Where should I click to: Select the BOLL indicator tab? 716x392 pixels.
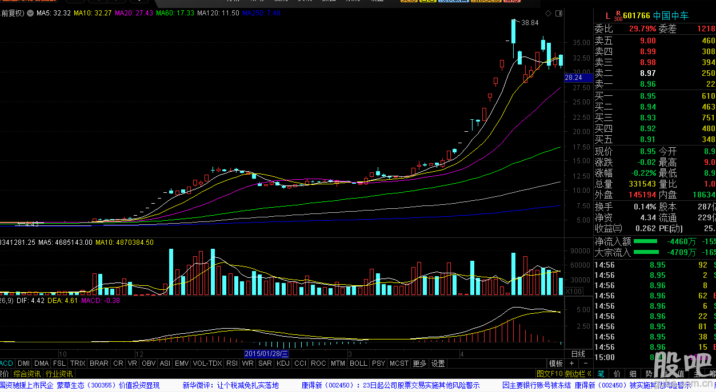pyautogui.click(x=358, y=363)
